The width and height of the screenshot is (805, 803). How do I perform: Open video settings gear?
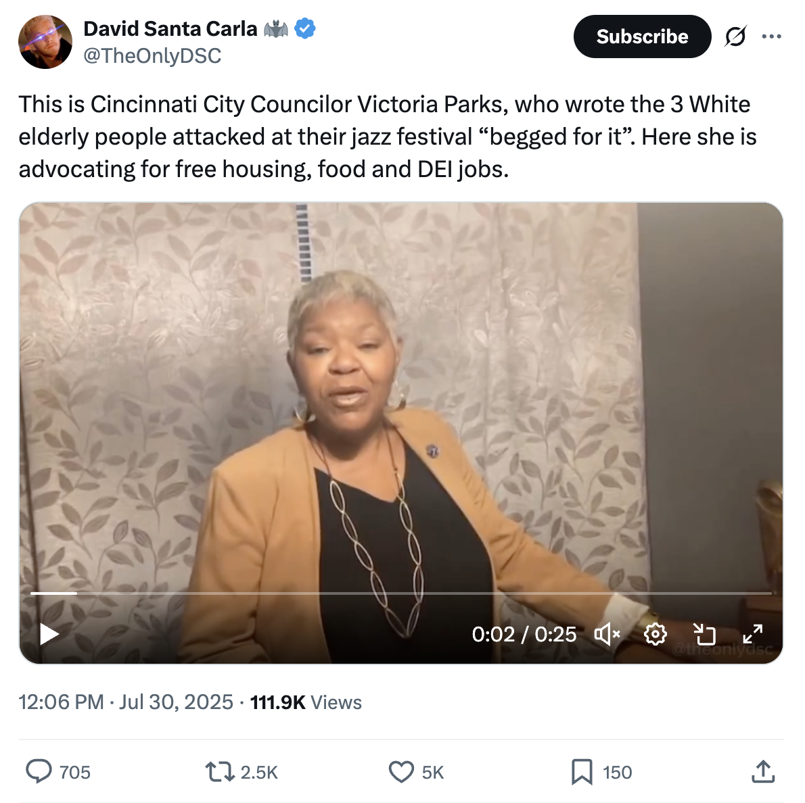click(x=655, y=634)
